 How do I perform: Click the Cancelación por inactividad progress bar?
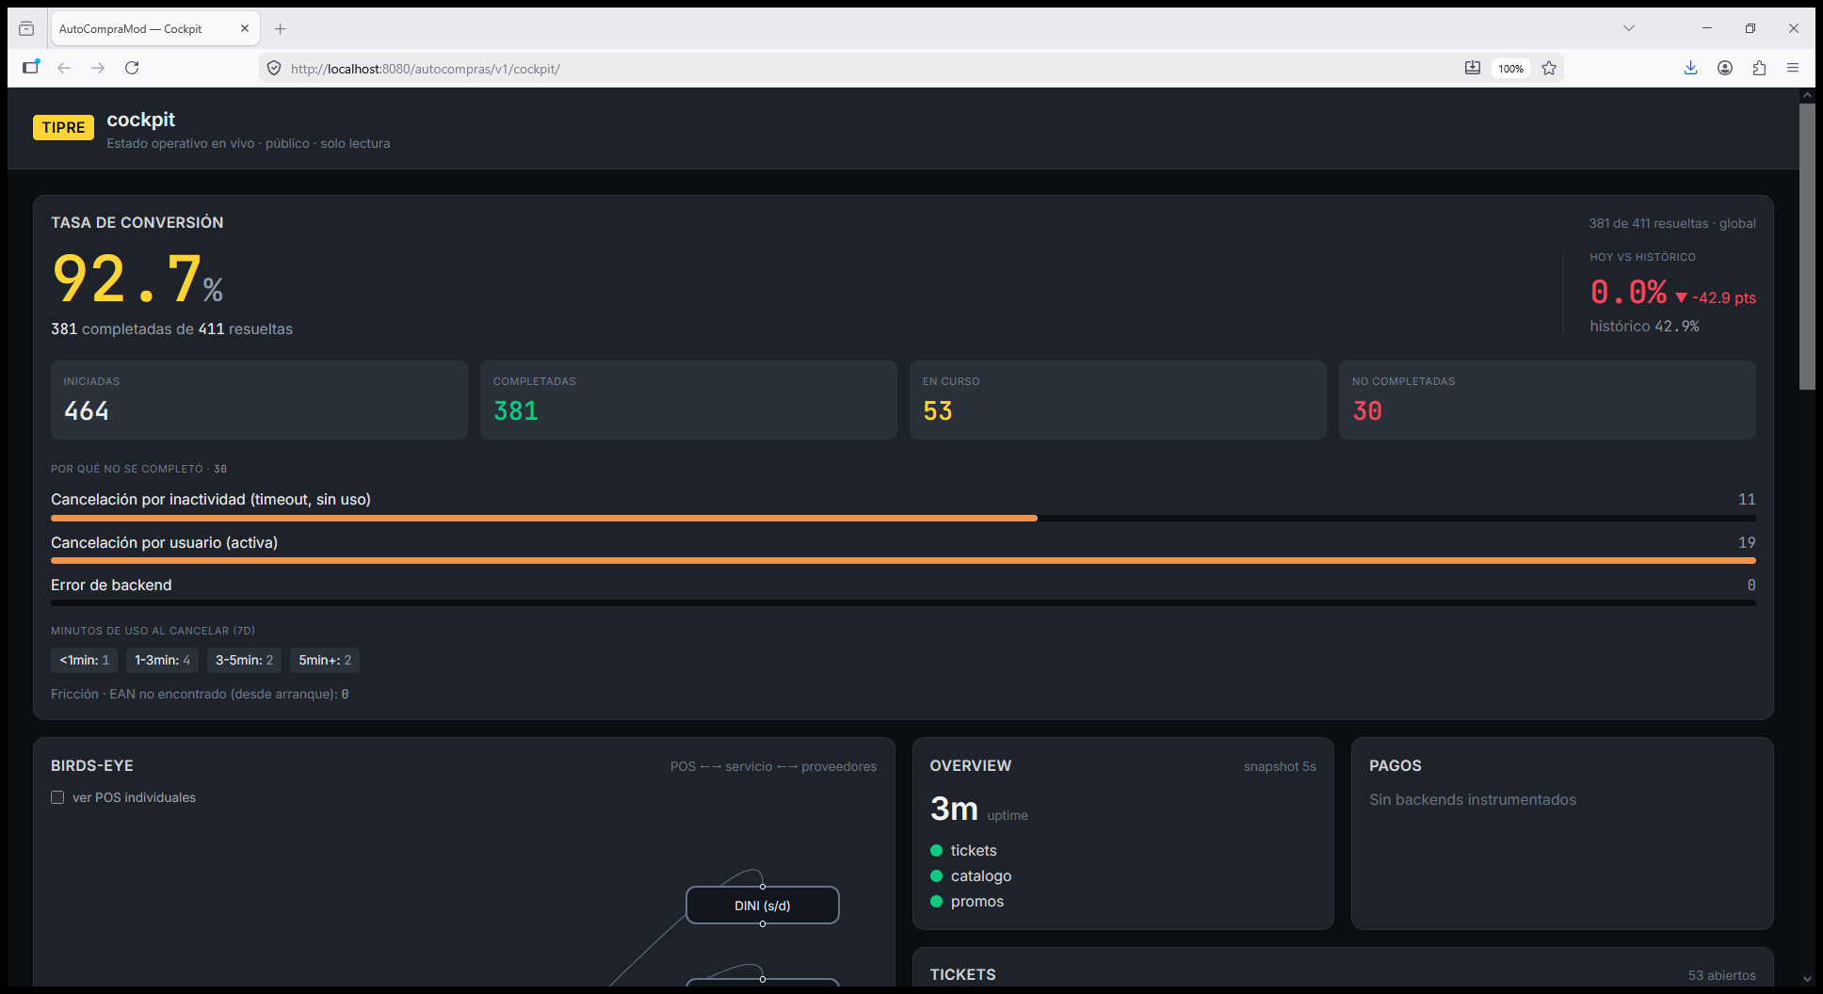903,518
